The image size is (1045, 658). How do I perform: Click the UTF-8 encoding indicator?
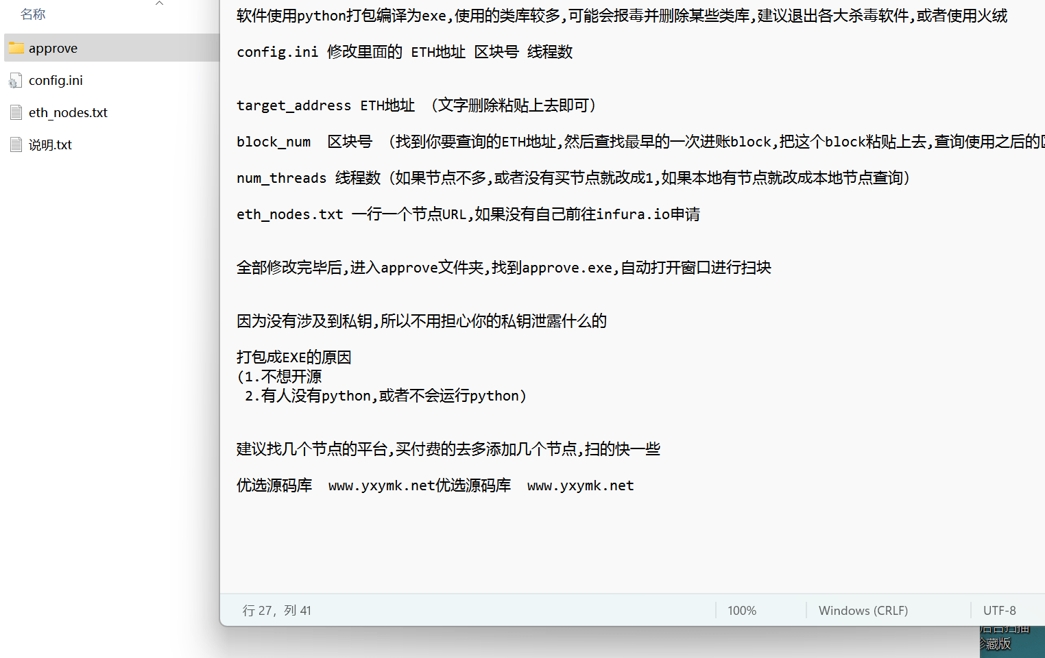pos(999,611)
